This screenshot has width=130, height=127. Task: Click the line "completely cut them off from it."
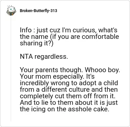(x=67, y=96)
